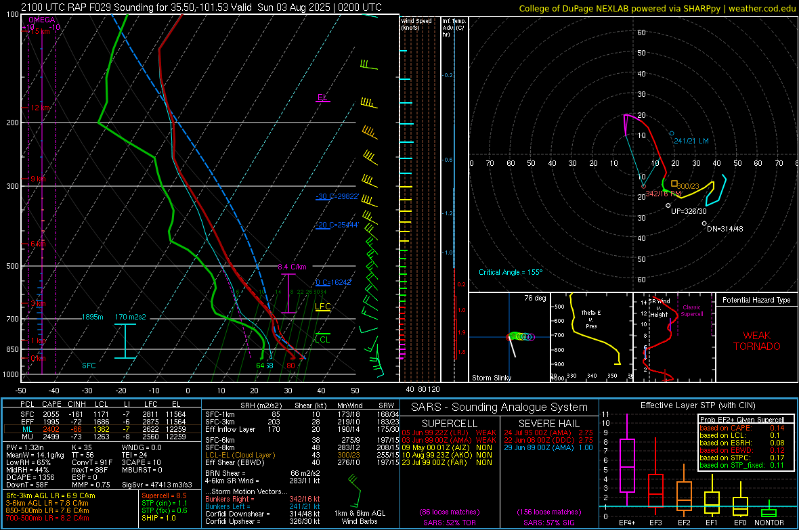The height and width of the screenshot is (530, 799).
Task: Click 'SHIP = 1.0' value
Action: (x=158, y=518)
